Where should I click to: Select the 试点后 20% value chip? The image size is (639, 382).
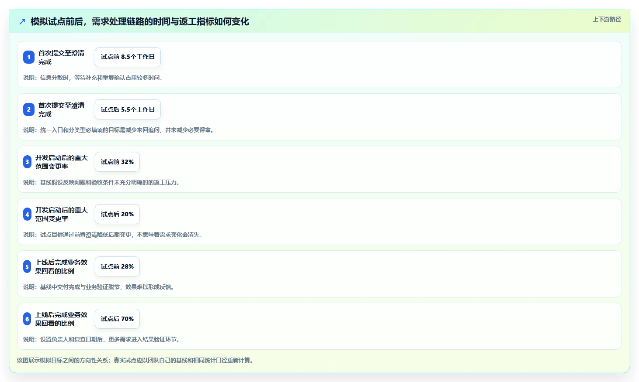tap(117, 214)
